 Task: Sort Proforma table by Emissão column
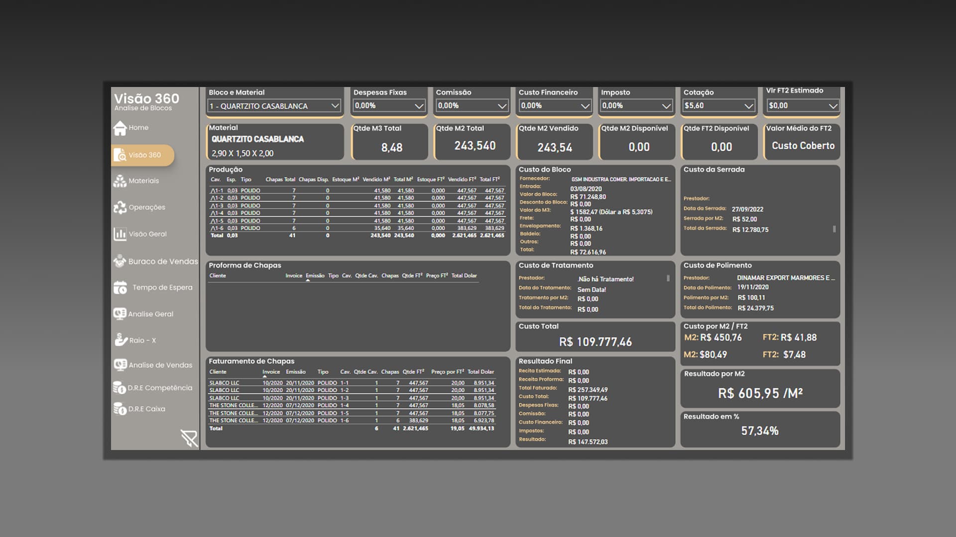tap(315, 275)
